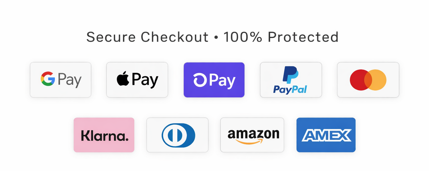
Task: Click the Mastercard orange circle
Action: tap(378, 80)
